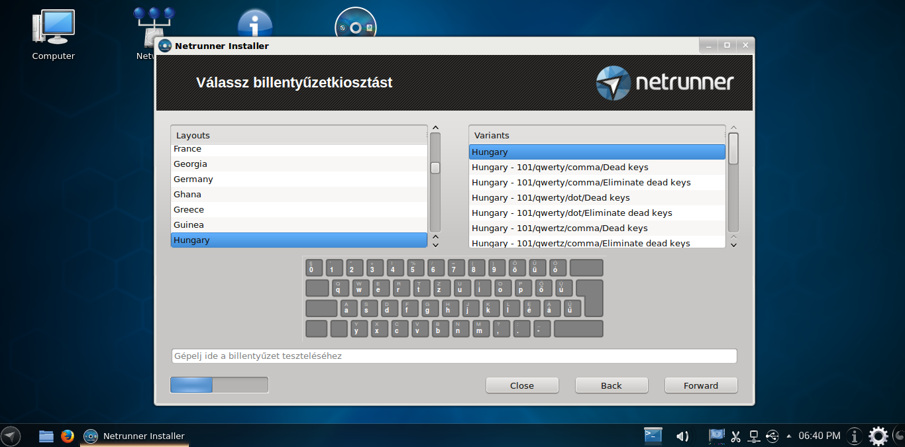
Task: Select France in Layouts list
Action: point(299,149)
